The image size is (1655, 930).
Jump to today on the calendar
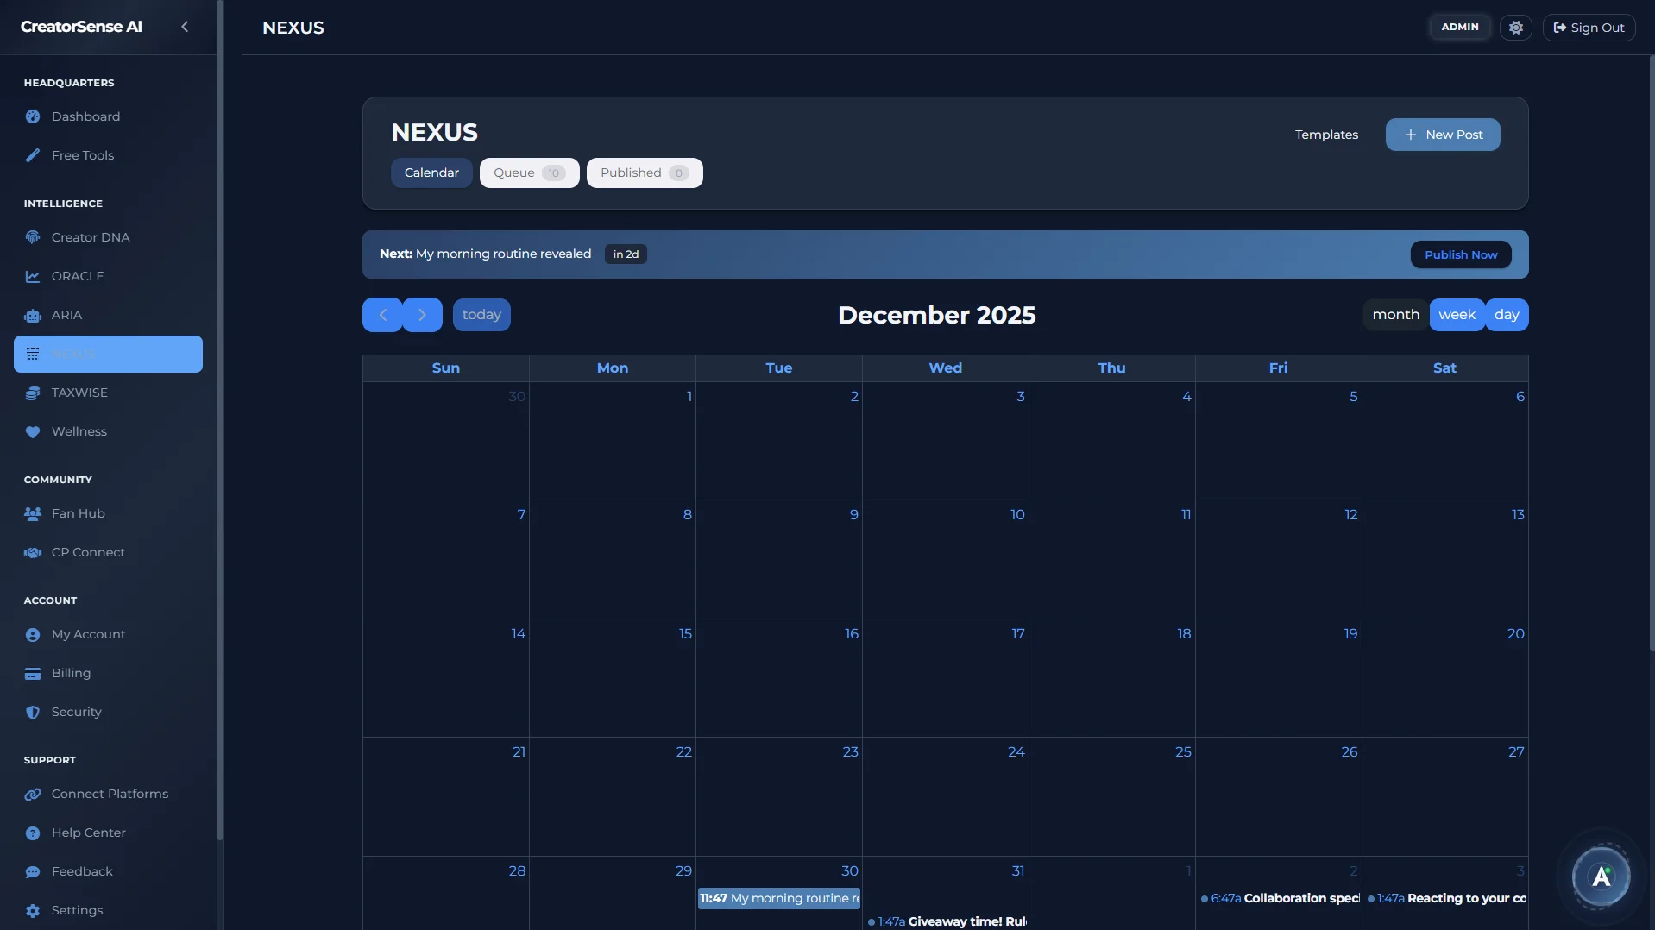pos(481,314)
